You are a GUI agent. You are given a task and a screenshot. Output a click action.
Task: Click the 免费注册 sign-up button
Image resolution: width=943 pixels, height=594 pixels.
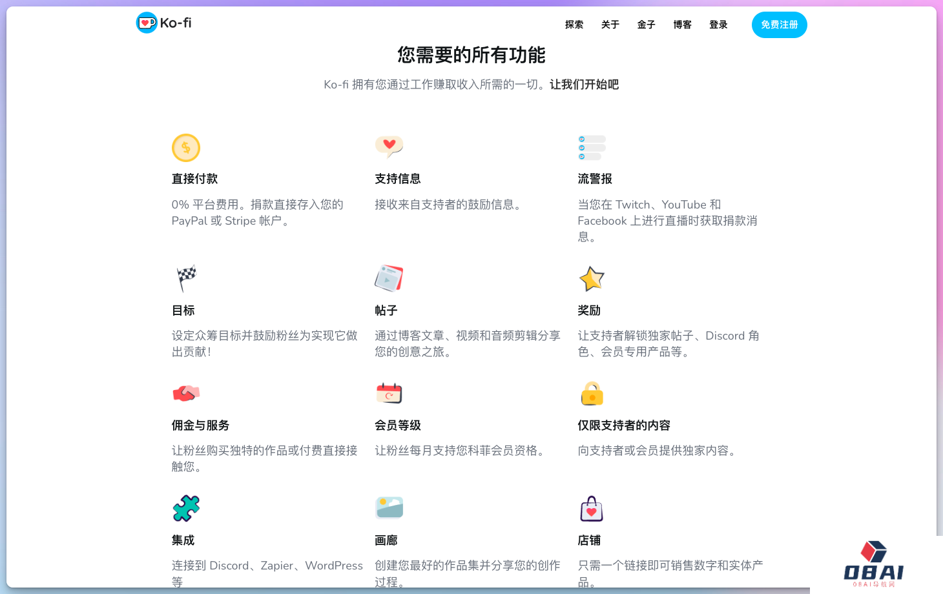pos(780,25)
